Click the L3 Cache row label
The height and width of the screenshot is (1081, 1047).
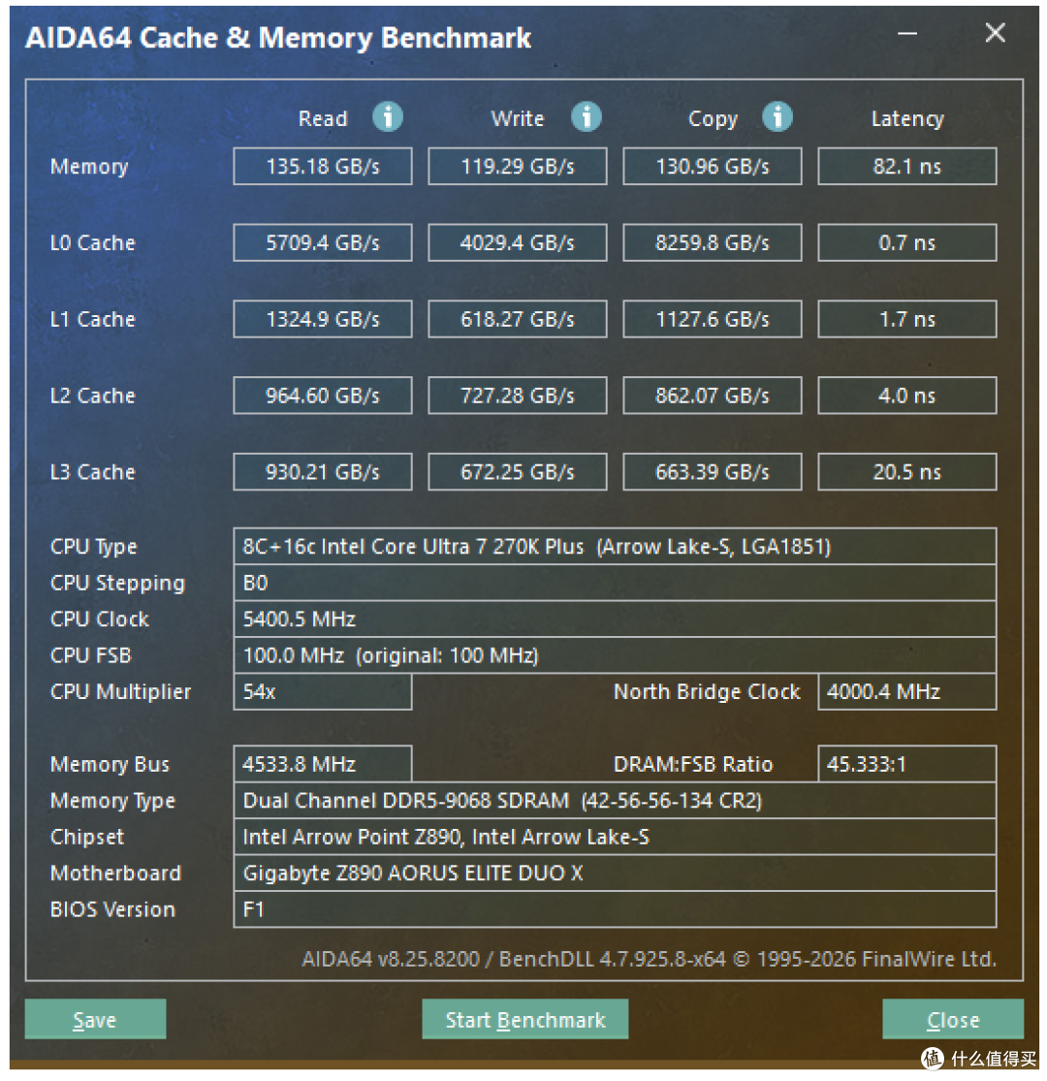pos(92,472)
